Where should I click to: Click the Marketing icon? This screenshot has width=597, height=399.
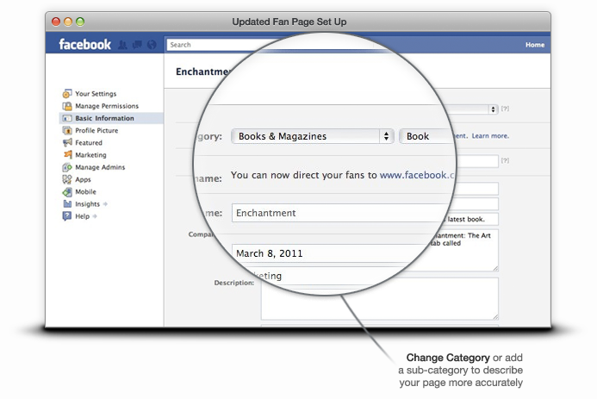[x=68, y=154]
